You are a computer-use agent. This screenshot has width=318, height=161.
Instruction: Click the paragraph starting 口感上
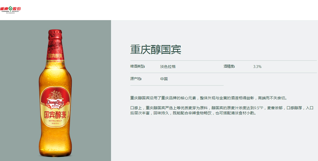pos(222,110)
